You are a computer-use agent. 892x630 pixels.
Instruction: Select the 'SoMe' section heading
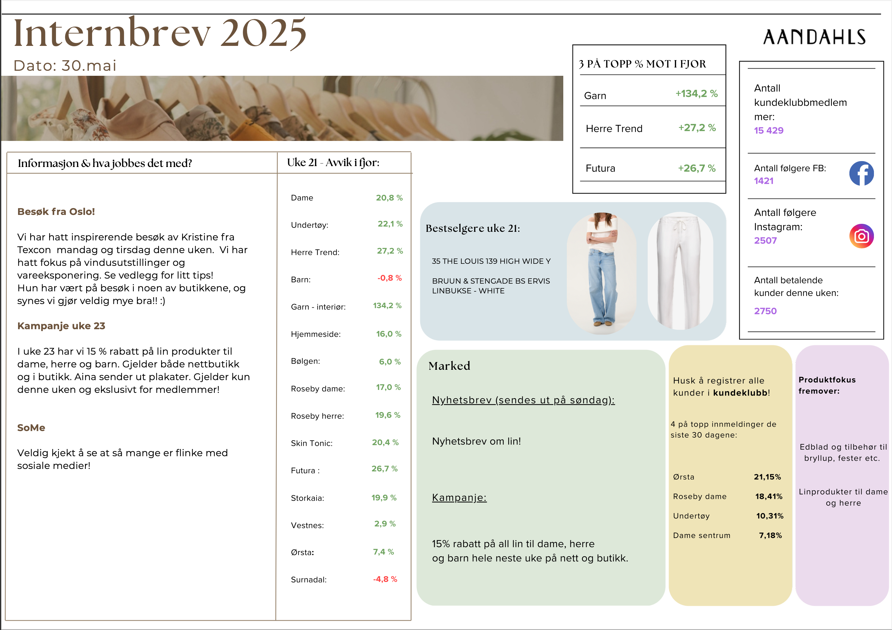(31, 427)
